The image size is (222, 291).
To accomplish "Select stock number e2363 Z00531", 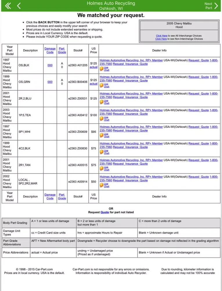I will click(x=78, y=98).
